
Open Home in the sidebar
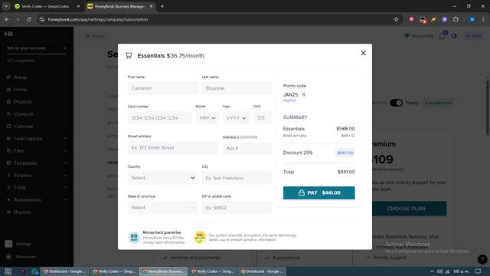click(x=21, y=90)
